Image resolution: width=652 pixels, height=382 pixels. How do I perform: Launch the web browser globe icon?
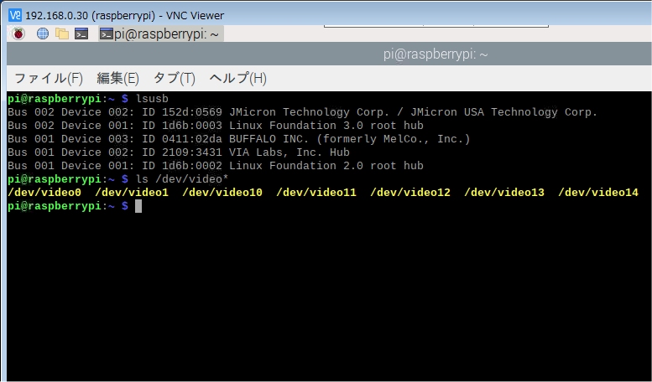43,34
